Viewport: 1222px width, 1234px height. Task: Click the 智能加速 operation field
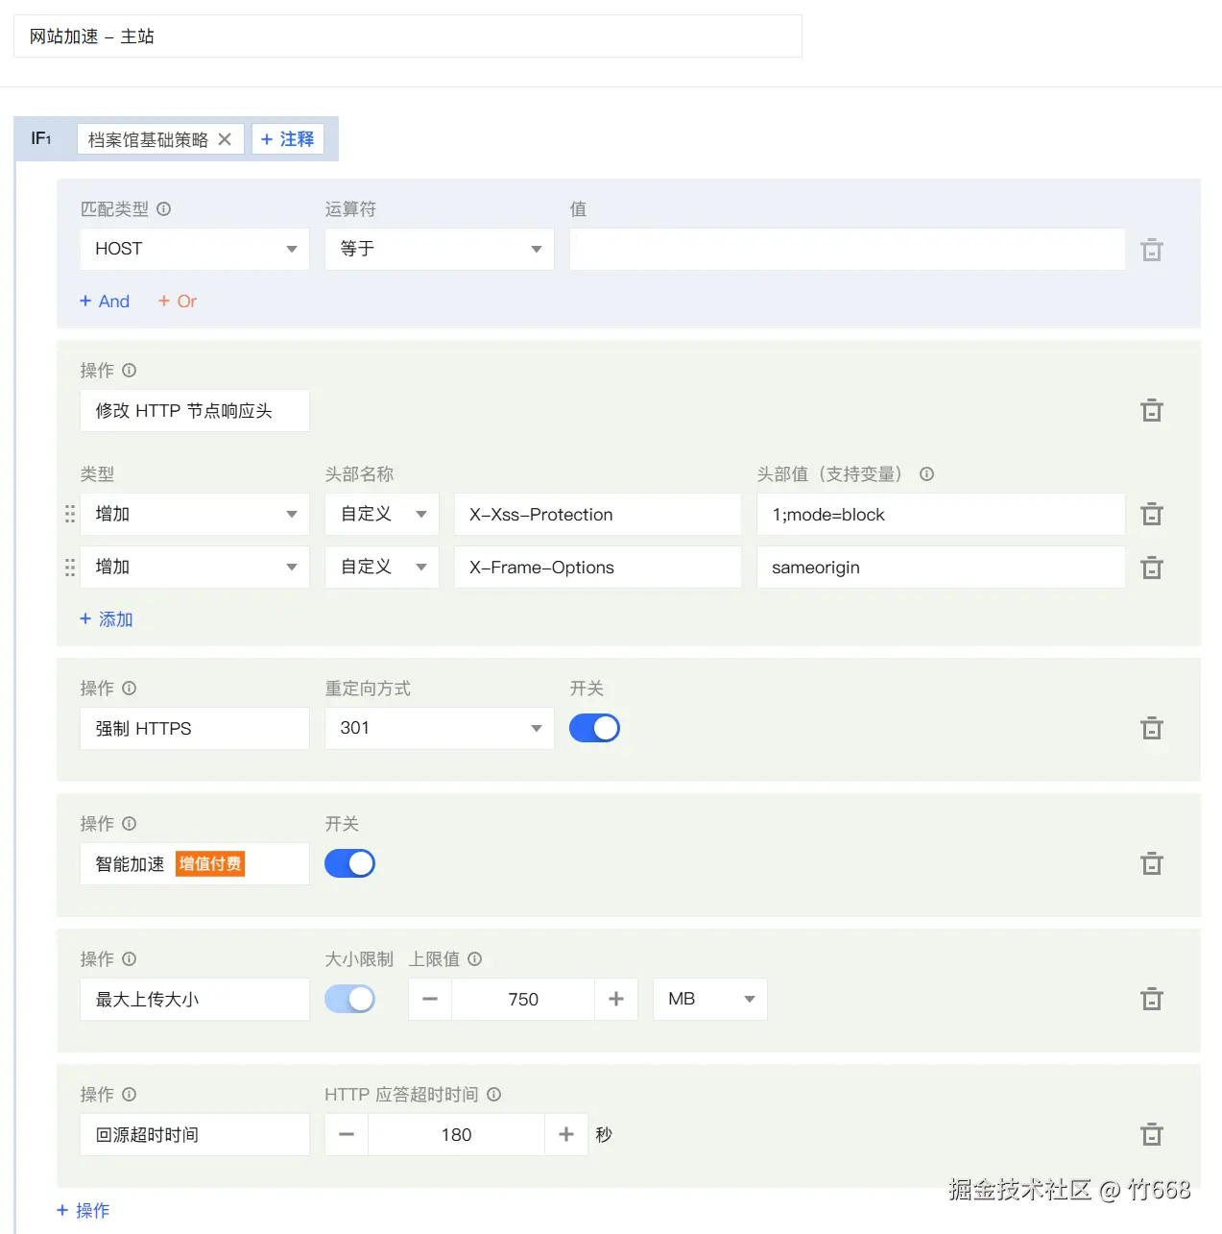click(x=195, y=863)
